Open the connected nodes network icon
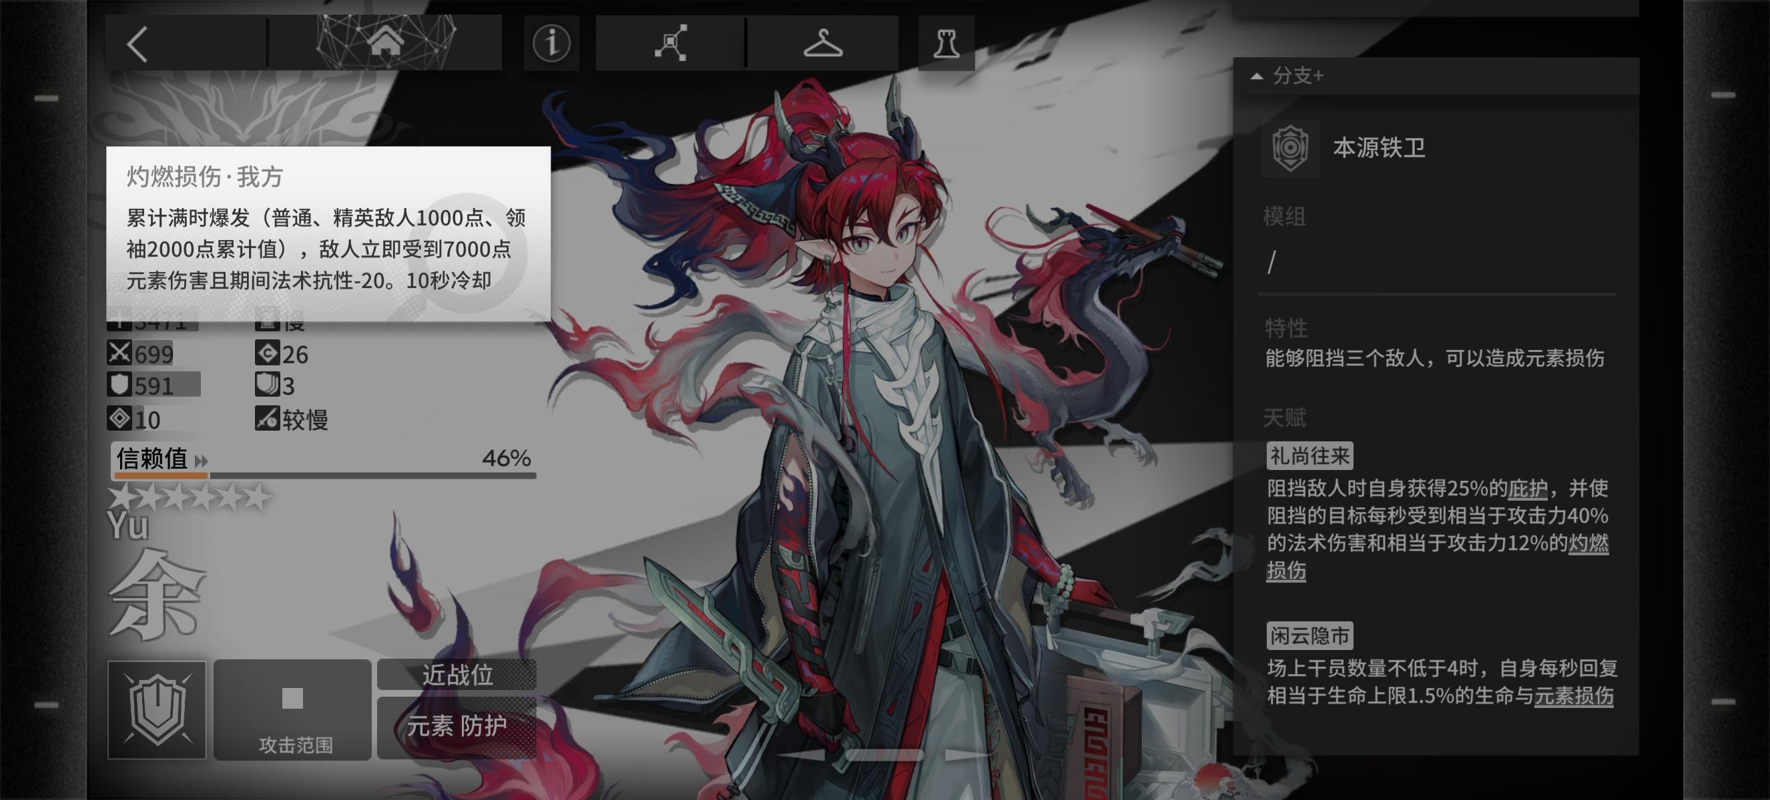Screen dimensions: 1770x800 [x=671, y=43]
